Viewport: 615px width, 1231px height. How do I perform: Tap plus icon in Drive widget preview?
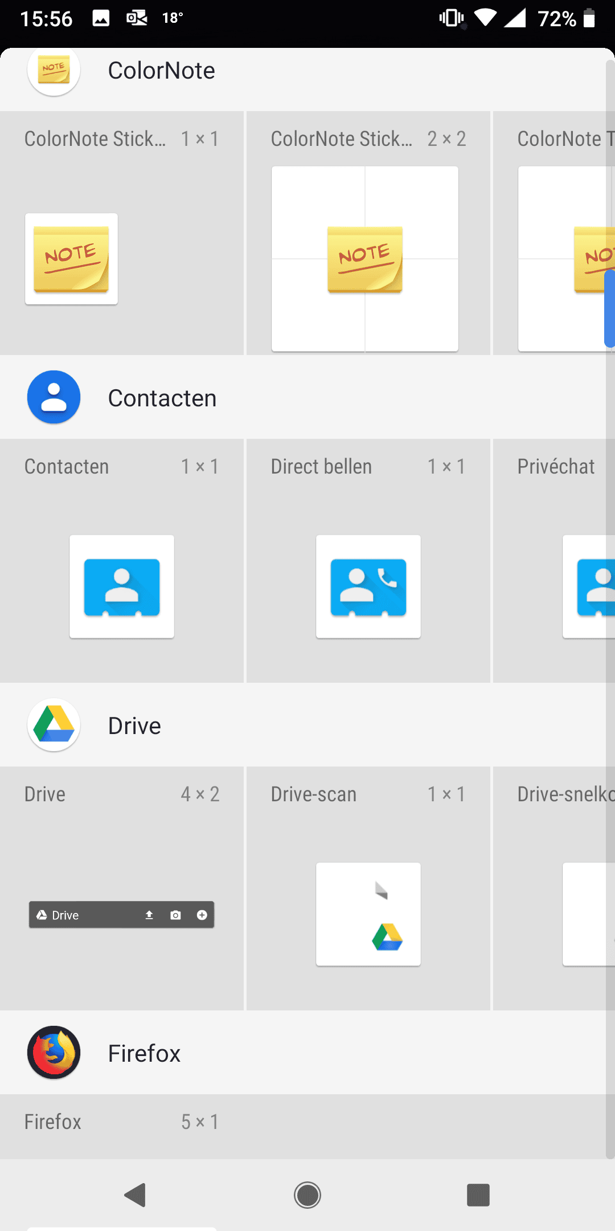(x=202, y=915)
